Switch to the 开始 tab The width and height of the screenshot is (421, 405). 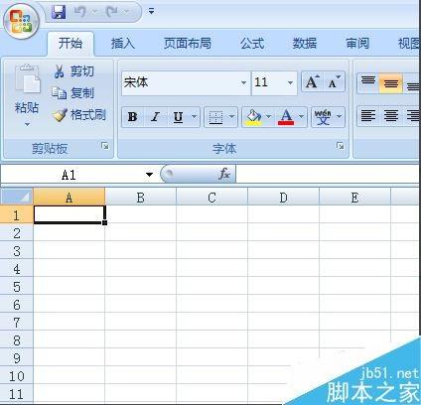(70, 44)
